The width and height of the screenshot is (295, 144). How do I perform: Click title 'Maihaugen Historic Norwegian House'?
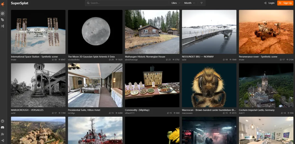coord(145,57)
